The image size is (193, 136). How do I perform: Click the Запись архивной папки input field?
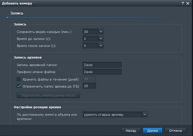tap(102, 65)
